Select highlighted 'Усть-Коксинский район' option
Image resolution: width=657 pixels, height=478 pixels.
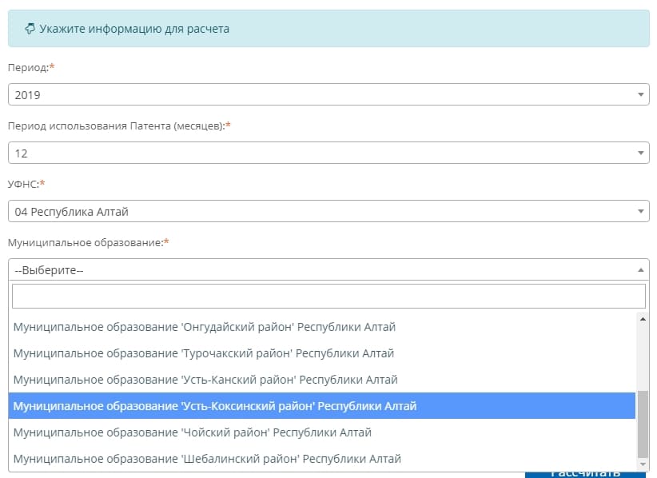pyautogui.click(x=322, y=405)
